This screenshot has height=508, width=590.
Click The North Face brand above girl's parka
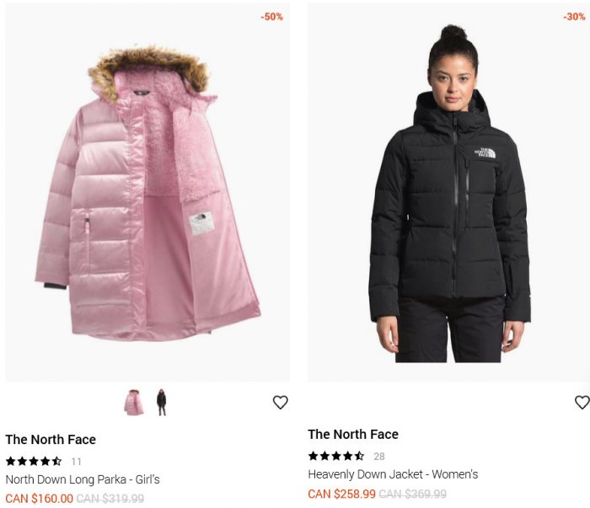pyautogui.click(x=51, y=439)
